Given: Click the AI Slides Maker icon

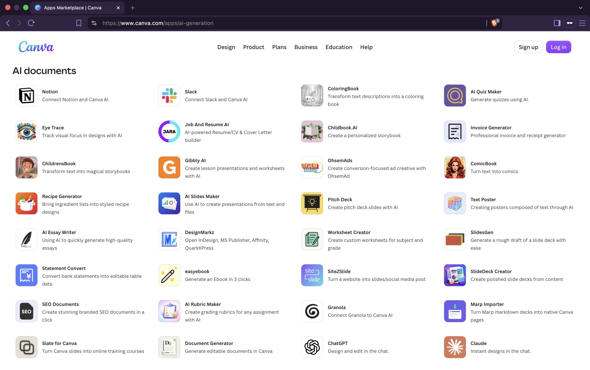Looking at the screenshot, I should 169,203.
